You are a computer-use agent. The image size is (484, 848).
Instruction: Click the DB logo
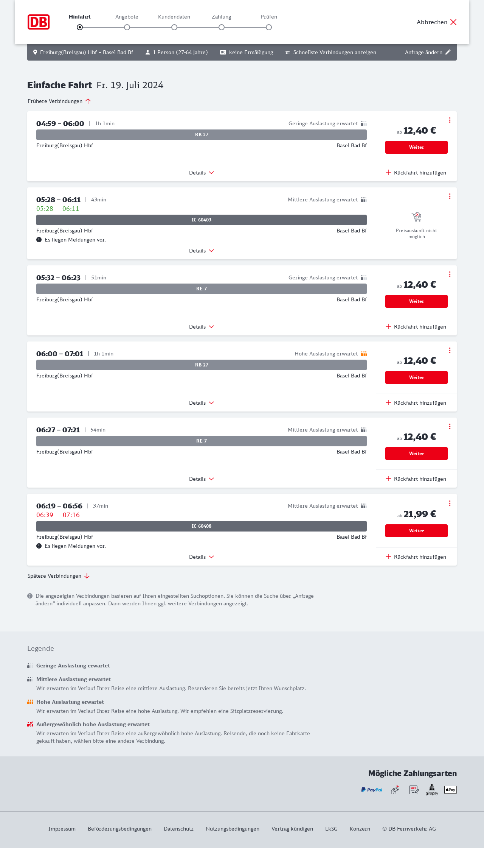(x=39, y=22)
